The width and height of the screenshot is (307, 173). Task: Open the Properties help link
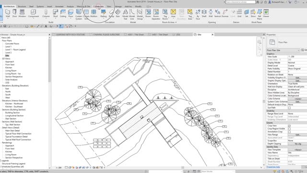coord(273,167)
